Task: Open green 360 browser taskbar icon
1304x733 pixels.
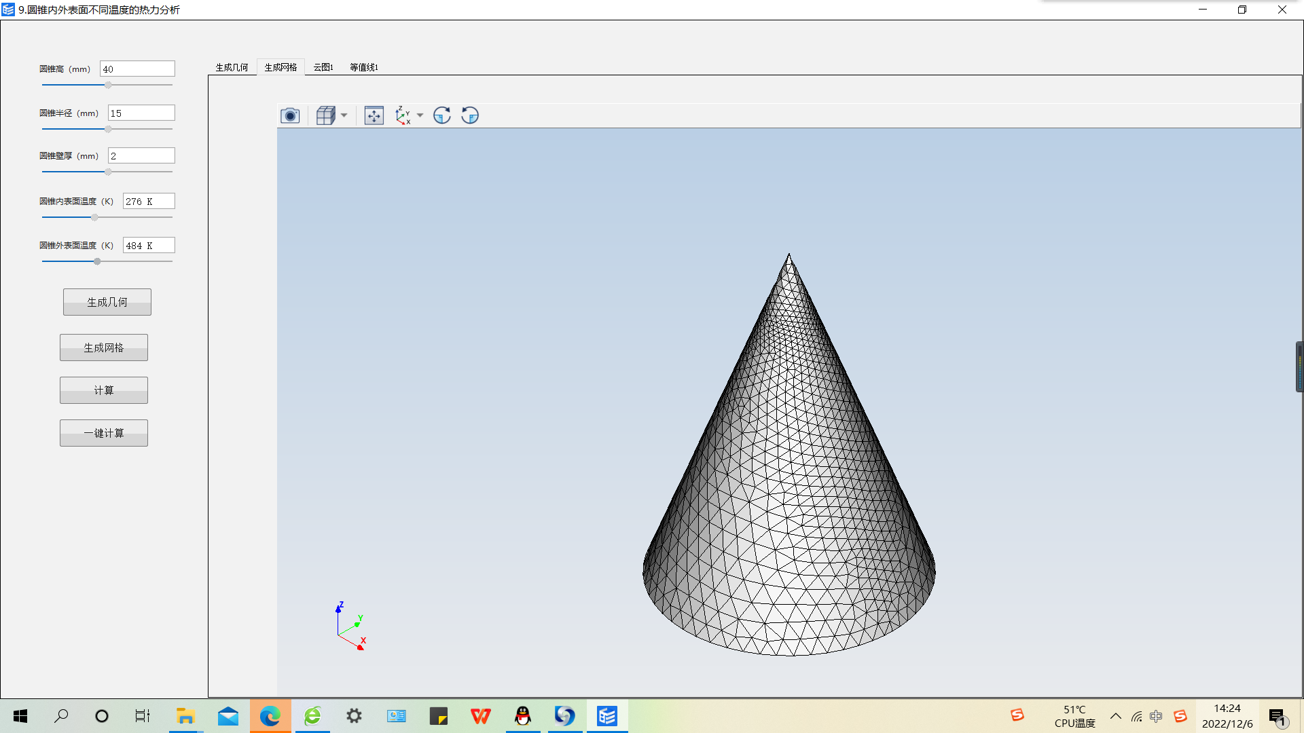Action: [312, 716]
